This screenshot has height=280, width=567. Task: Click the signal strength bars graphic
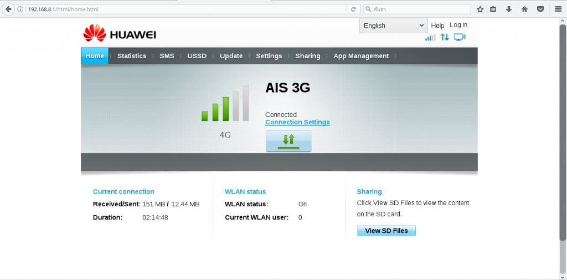(225, 103)
